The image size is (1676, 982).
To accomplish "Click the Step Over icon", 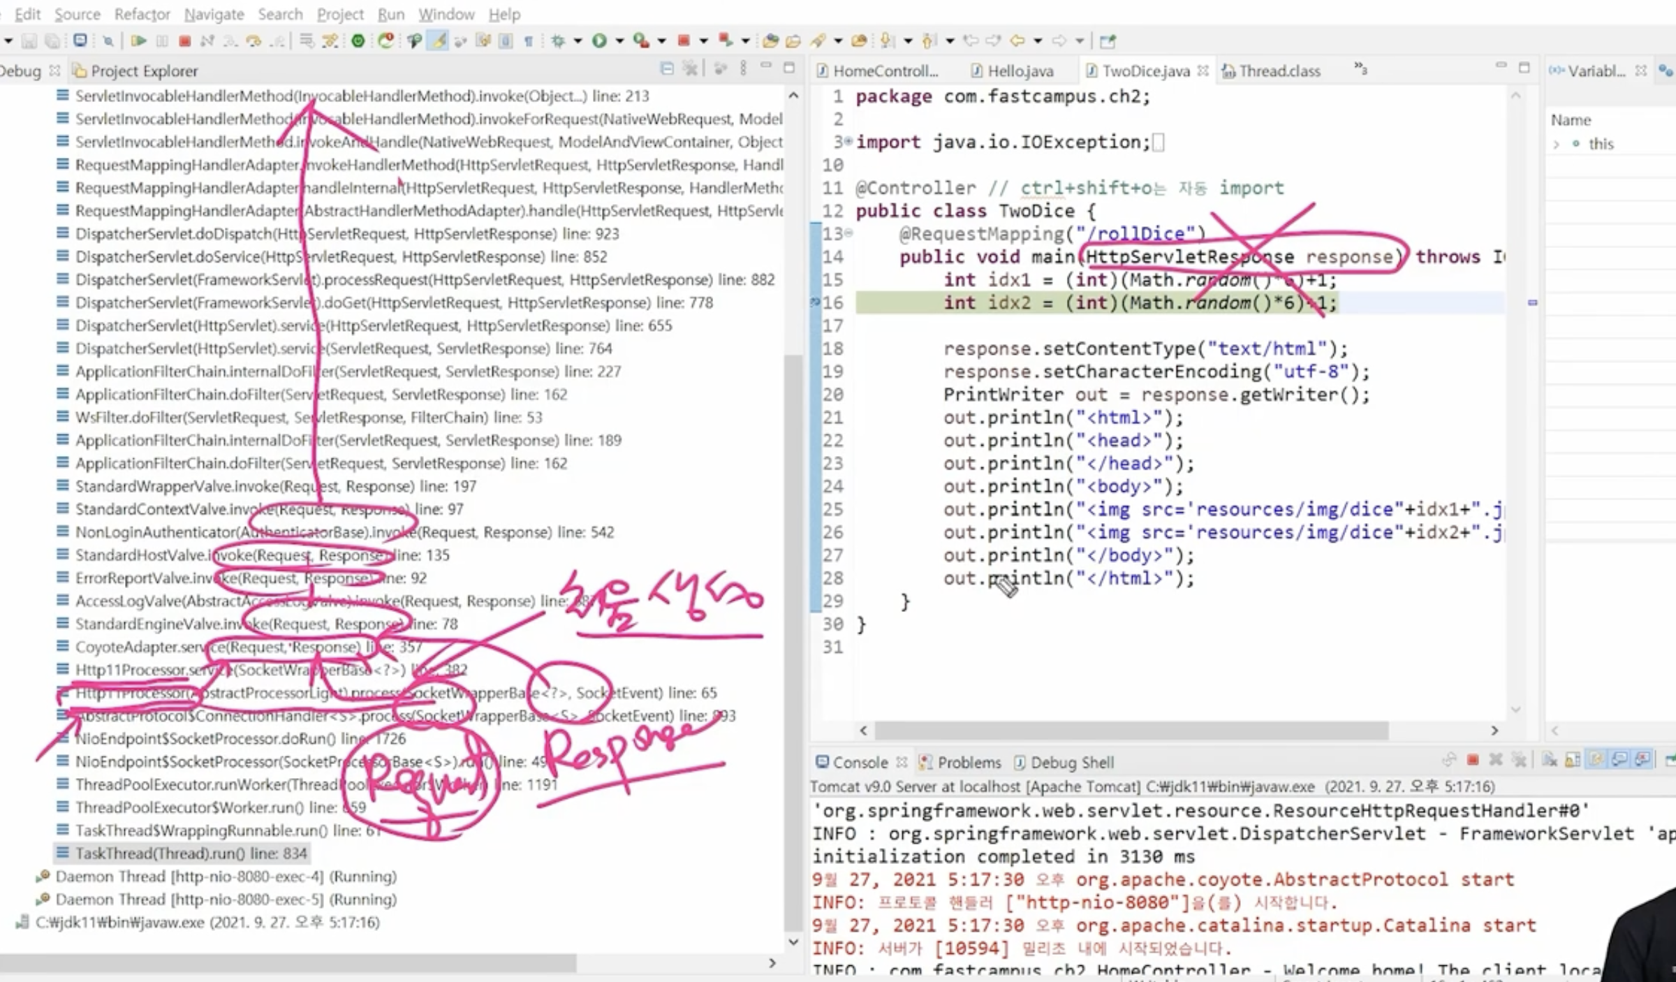I will coord(253,41).
